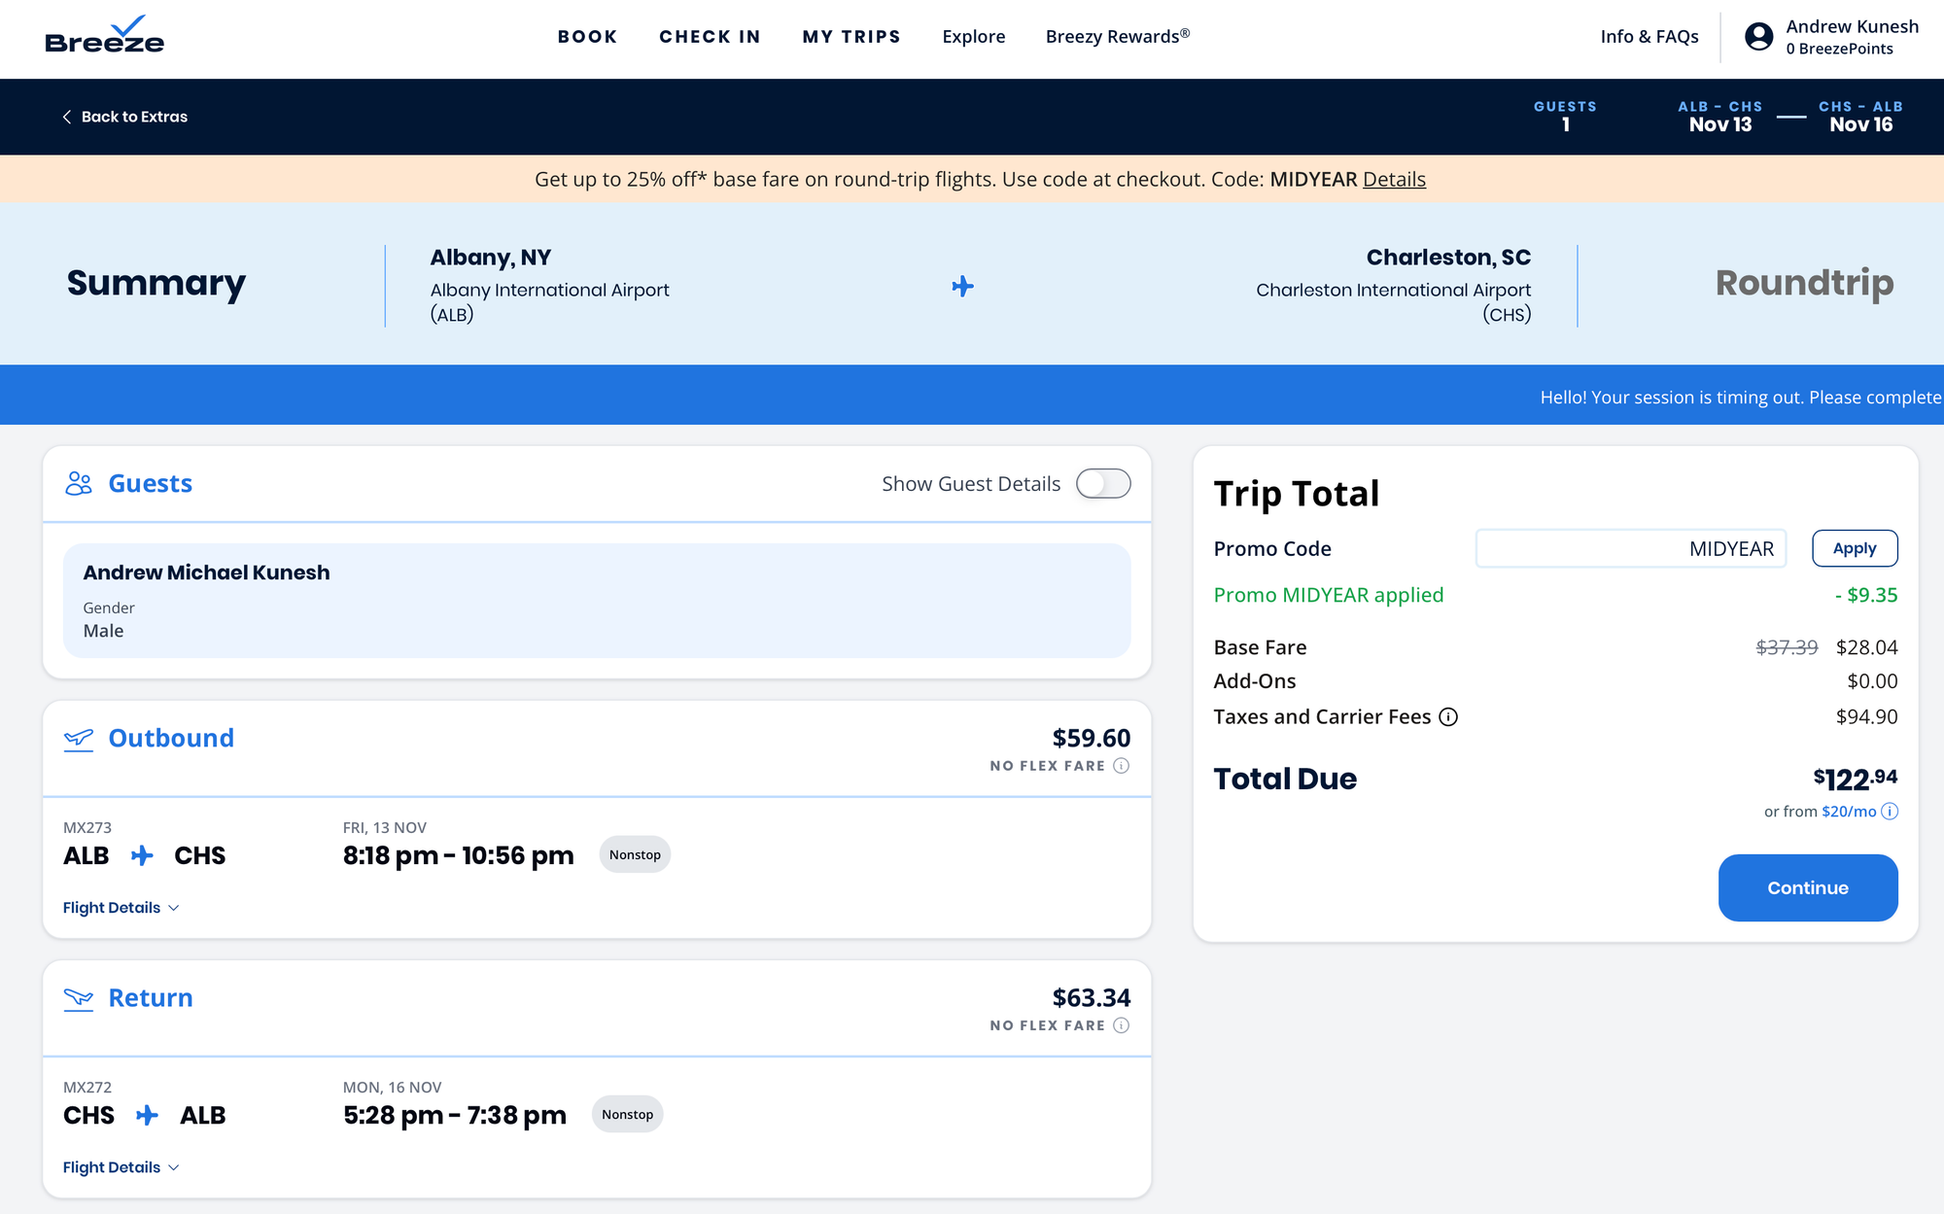Open the Explore menu item
Viewport: 1944px width, 1214px height.
[974, 37]
